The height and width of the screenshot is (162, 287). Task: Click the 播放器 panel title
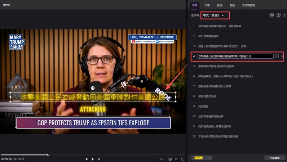6,5
